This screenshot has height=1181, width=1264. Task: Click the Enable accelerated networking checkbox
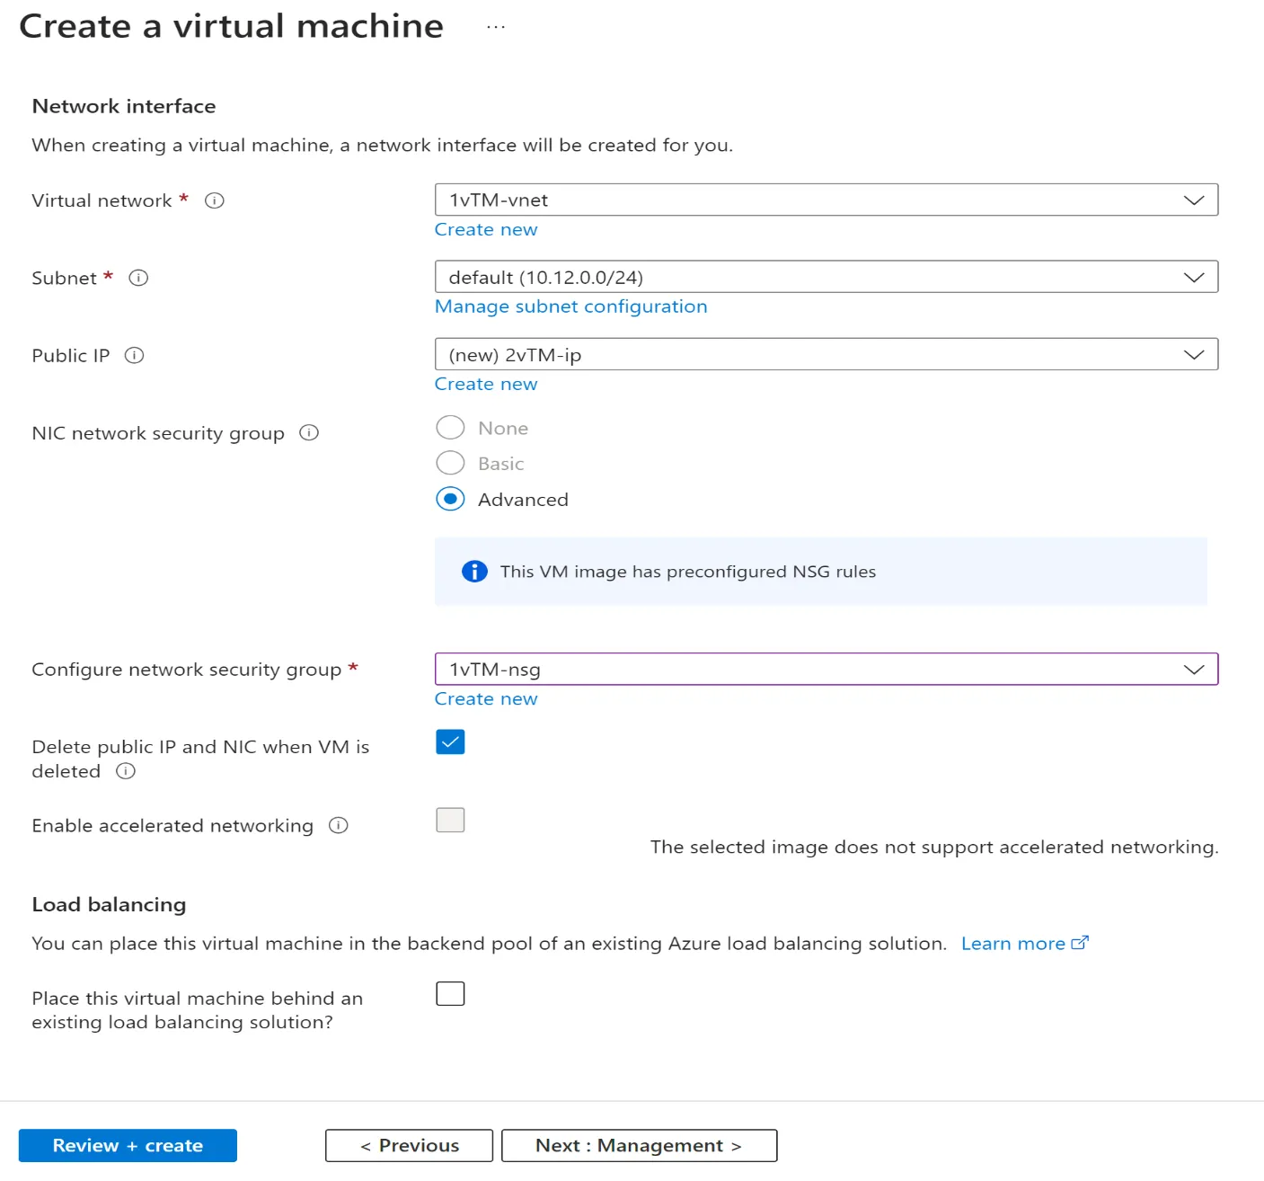pos(450,820)
